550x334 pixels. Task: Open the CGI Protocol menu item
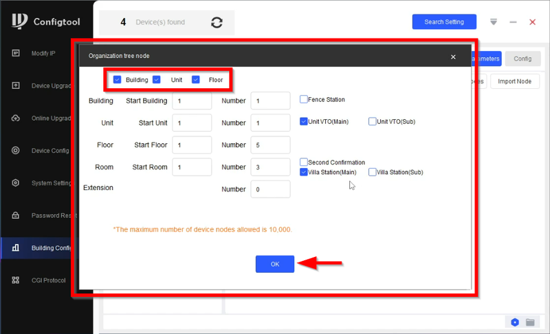click(48, 280)
